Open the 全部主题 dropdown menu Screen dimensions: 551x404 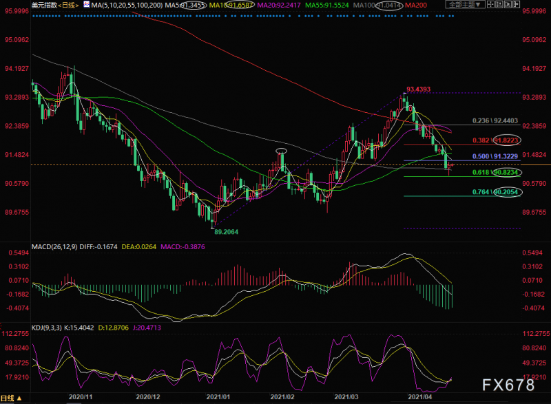(466, 4)
